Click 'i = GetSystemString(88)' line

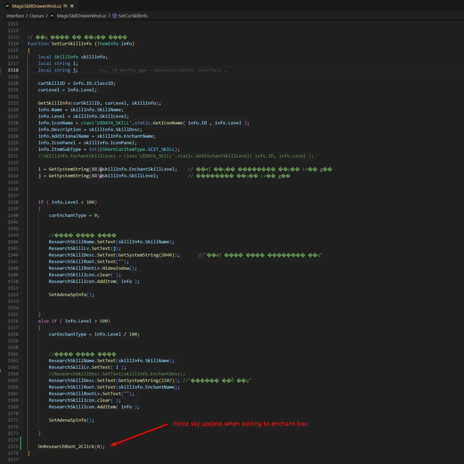pos(107,169)
